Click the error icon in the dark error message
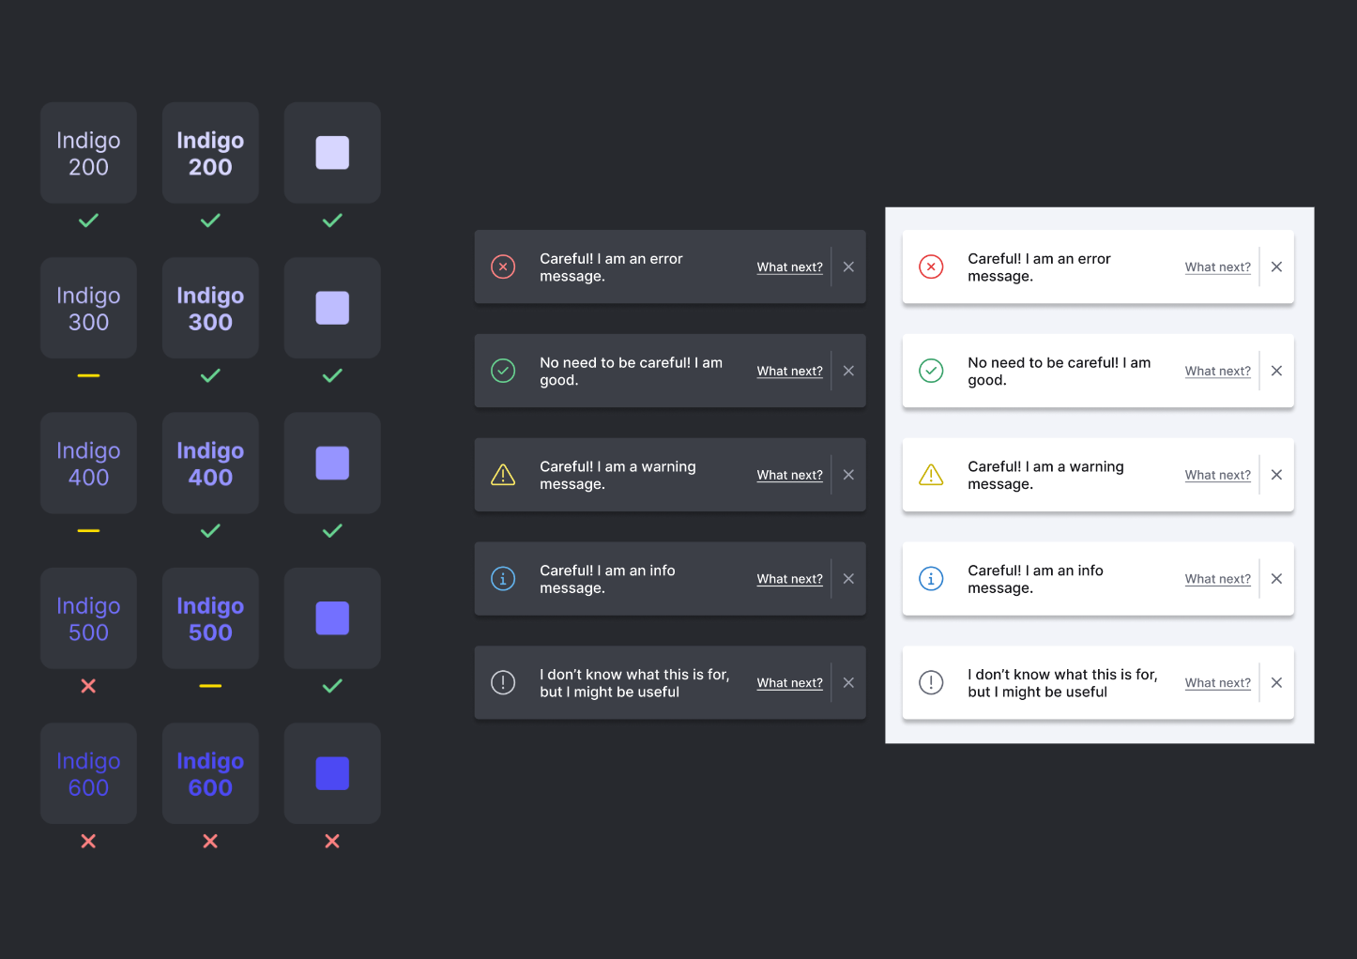1357x959 pixels. [503, 266]
